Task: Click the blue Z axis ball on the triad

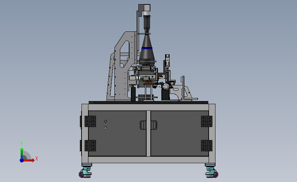Action: tap(22, 160)
